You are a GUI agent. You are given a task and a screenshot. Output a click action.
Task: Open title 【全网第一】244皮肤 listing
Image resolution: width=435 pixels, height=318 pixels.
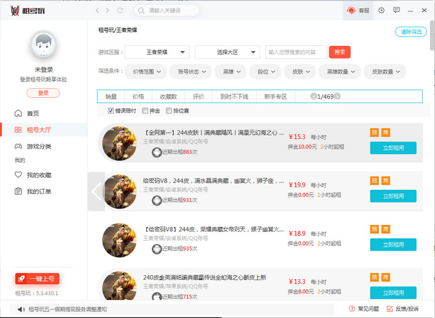[x=213, y=133]
